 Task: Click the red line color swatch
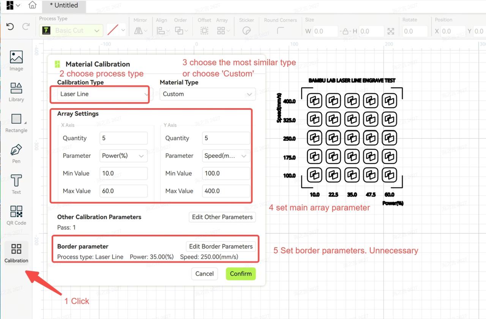112,30
